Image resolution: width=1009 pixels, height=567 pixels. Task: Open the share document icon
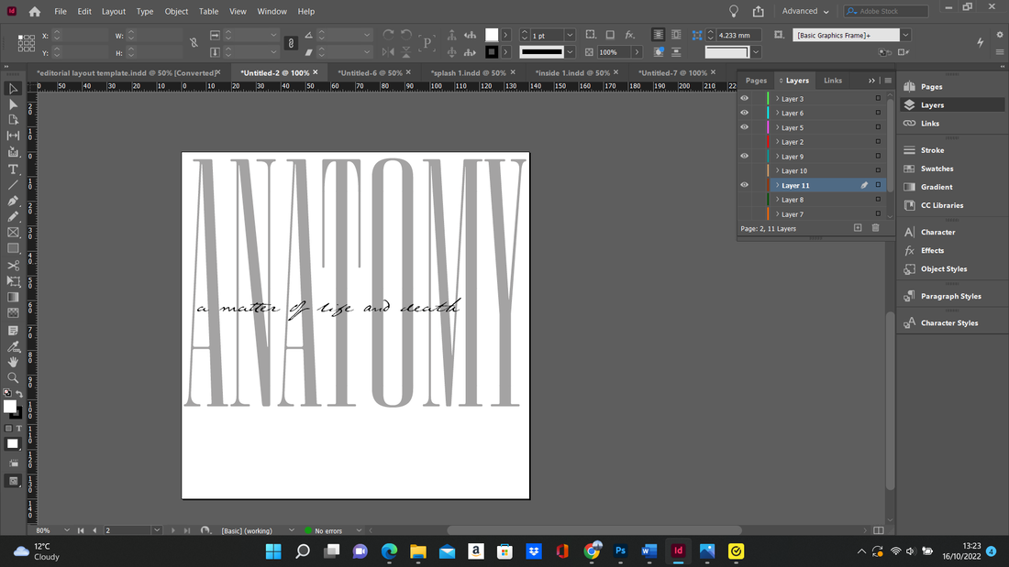coord(759,11)
